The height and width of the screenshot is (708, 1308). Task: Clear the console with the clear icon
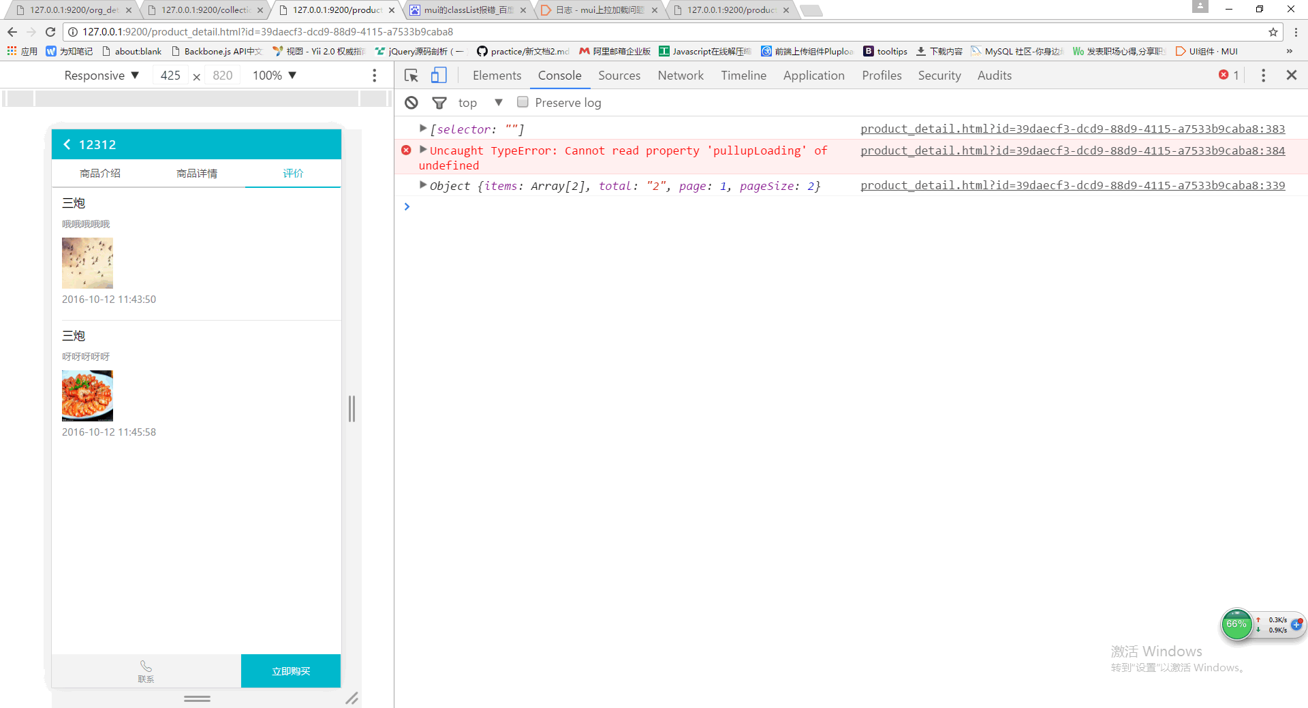click(411, 103)
